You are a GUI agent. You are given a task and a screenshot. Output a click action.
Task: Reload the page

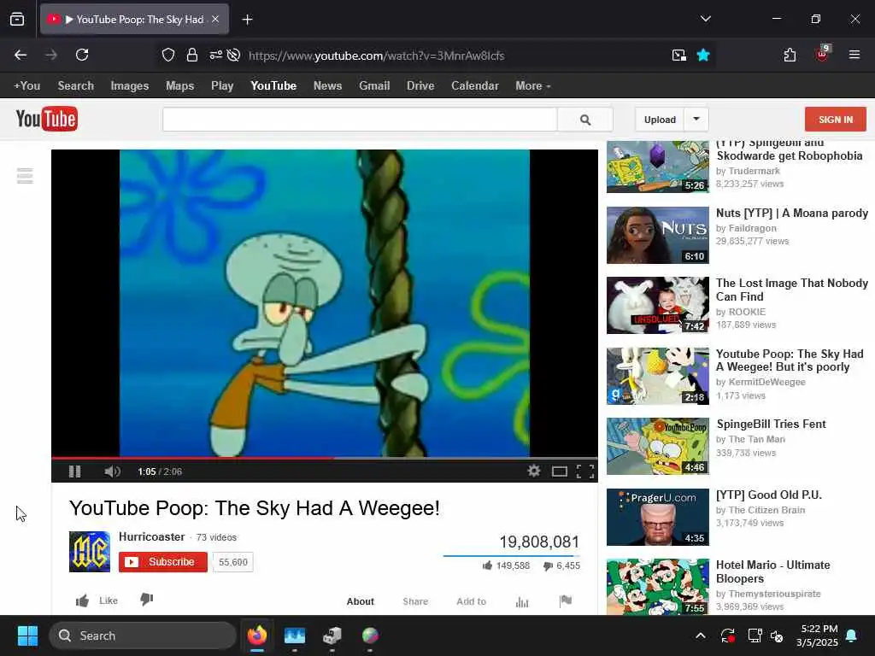tap(82, 55)
